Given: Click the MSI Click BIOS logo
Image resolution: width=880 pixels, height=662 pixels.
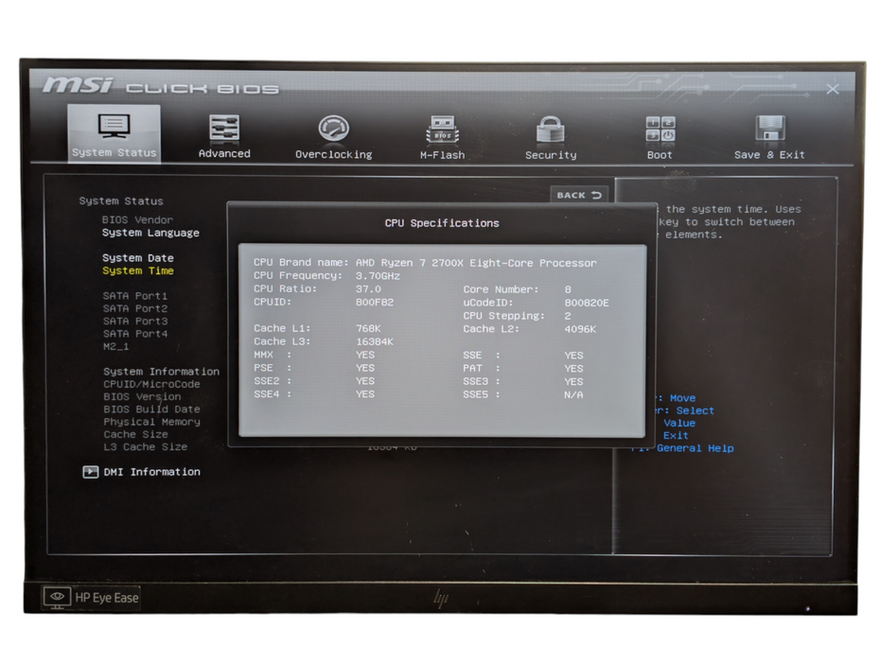Looking at the screenshot, I should click(x=161, y=85).
